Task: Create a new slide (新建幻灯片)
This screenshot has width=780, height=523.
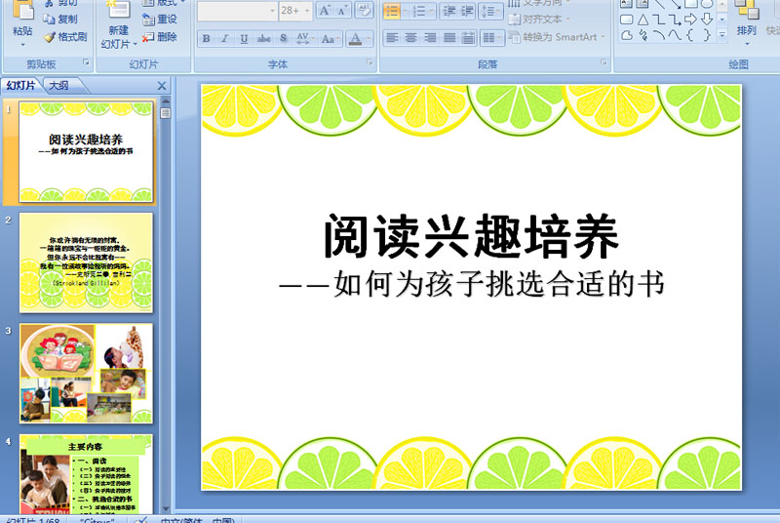Action: (x=118, y=24)
